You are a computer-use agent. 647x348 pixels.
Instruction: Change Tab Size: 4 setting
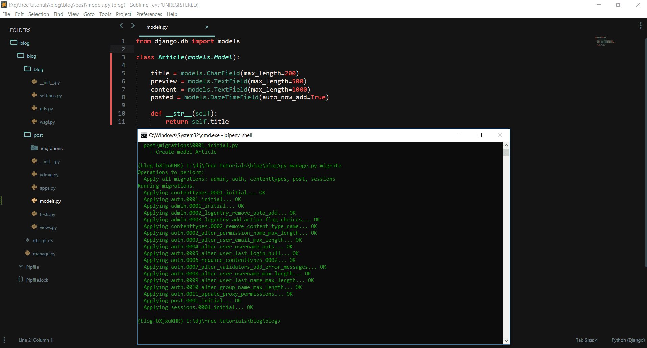(586, 340)
